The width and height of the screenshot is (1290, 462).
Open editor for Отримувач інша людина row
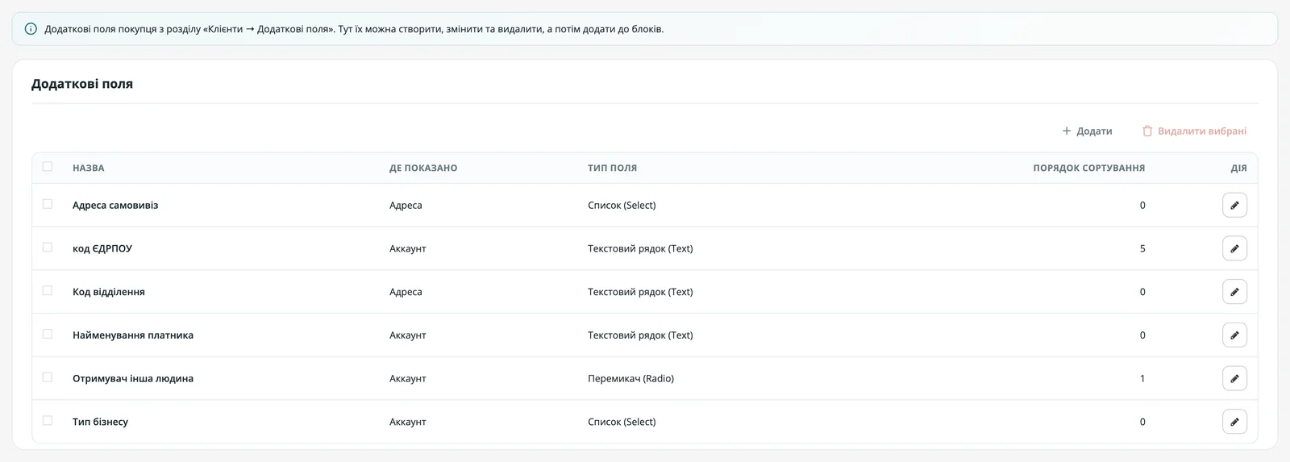1234,378
